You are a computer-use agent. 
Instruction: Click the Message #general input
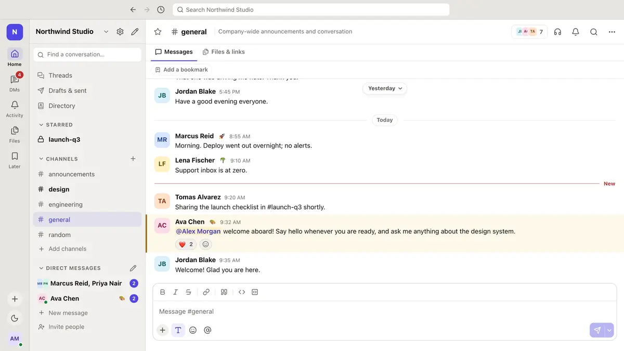pyautogui.click(x=385, y=311)
